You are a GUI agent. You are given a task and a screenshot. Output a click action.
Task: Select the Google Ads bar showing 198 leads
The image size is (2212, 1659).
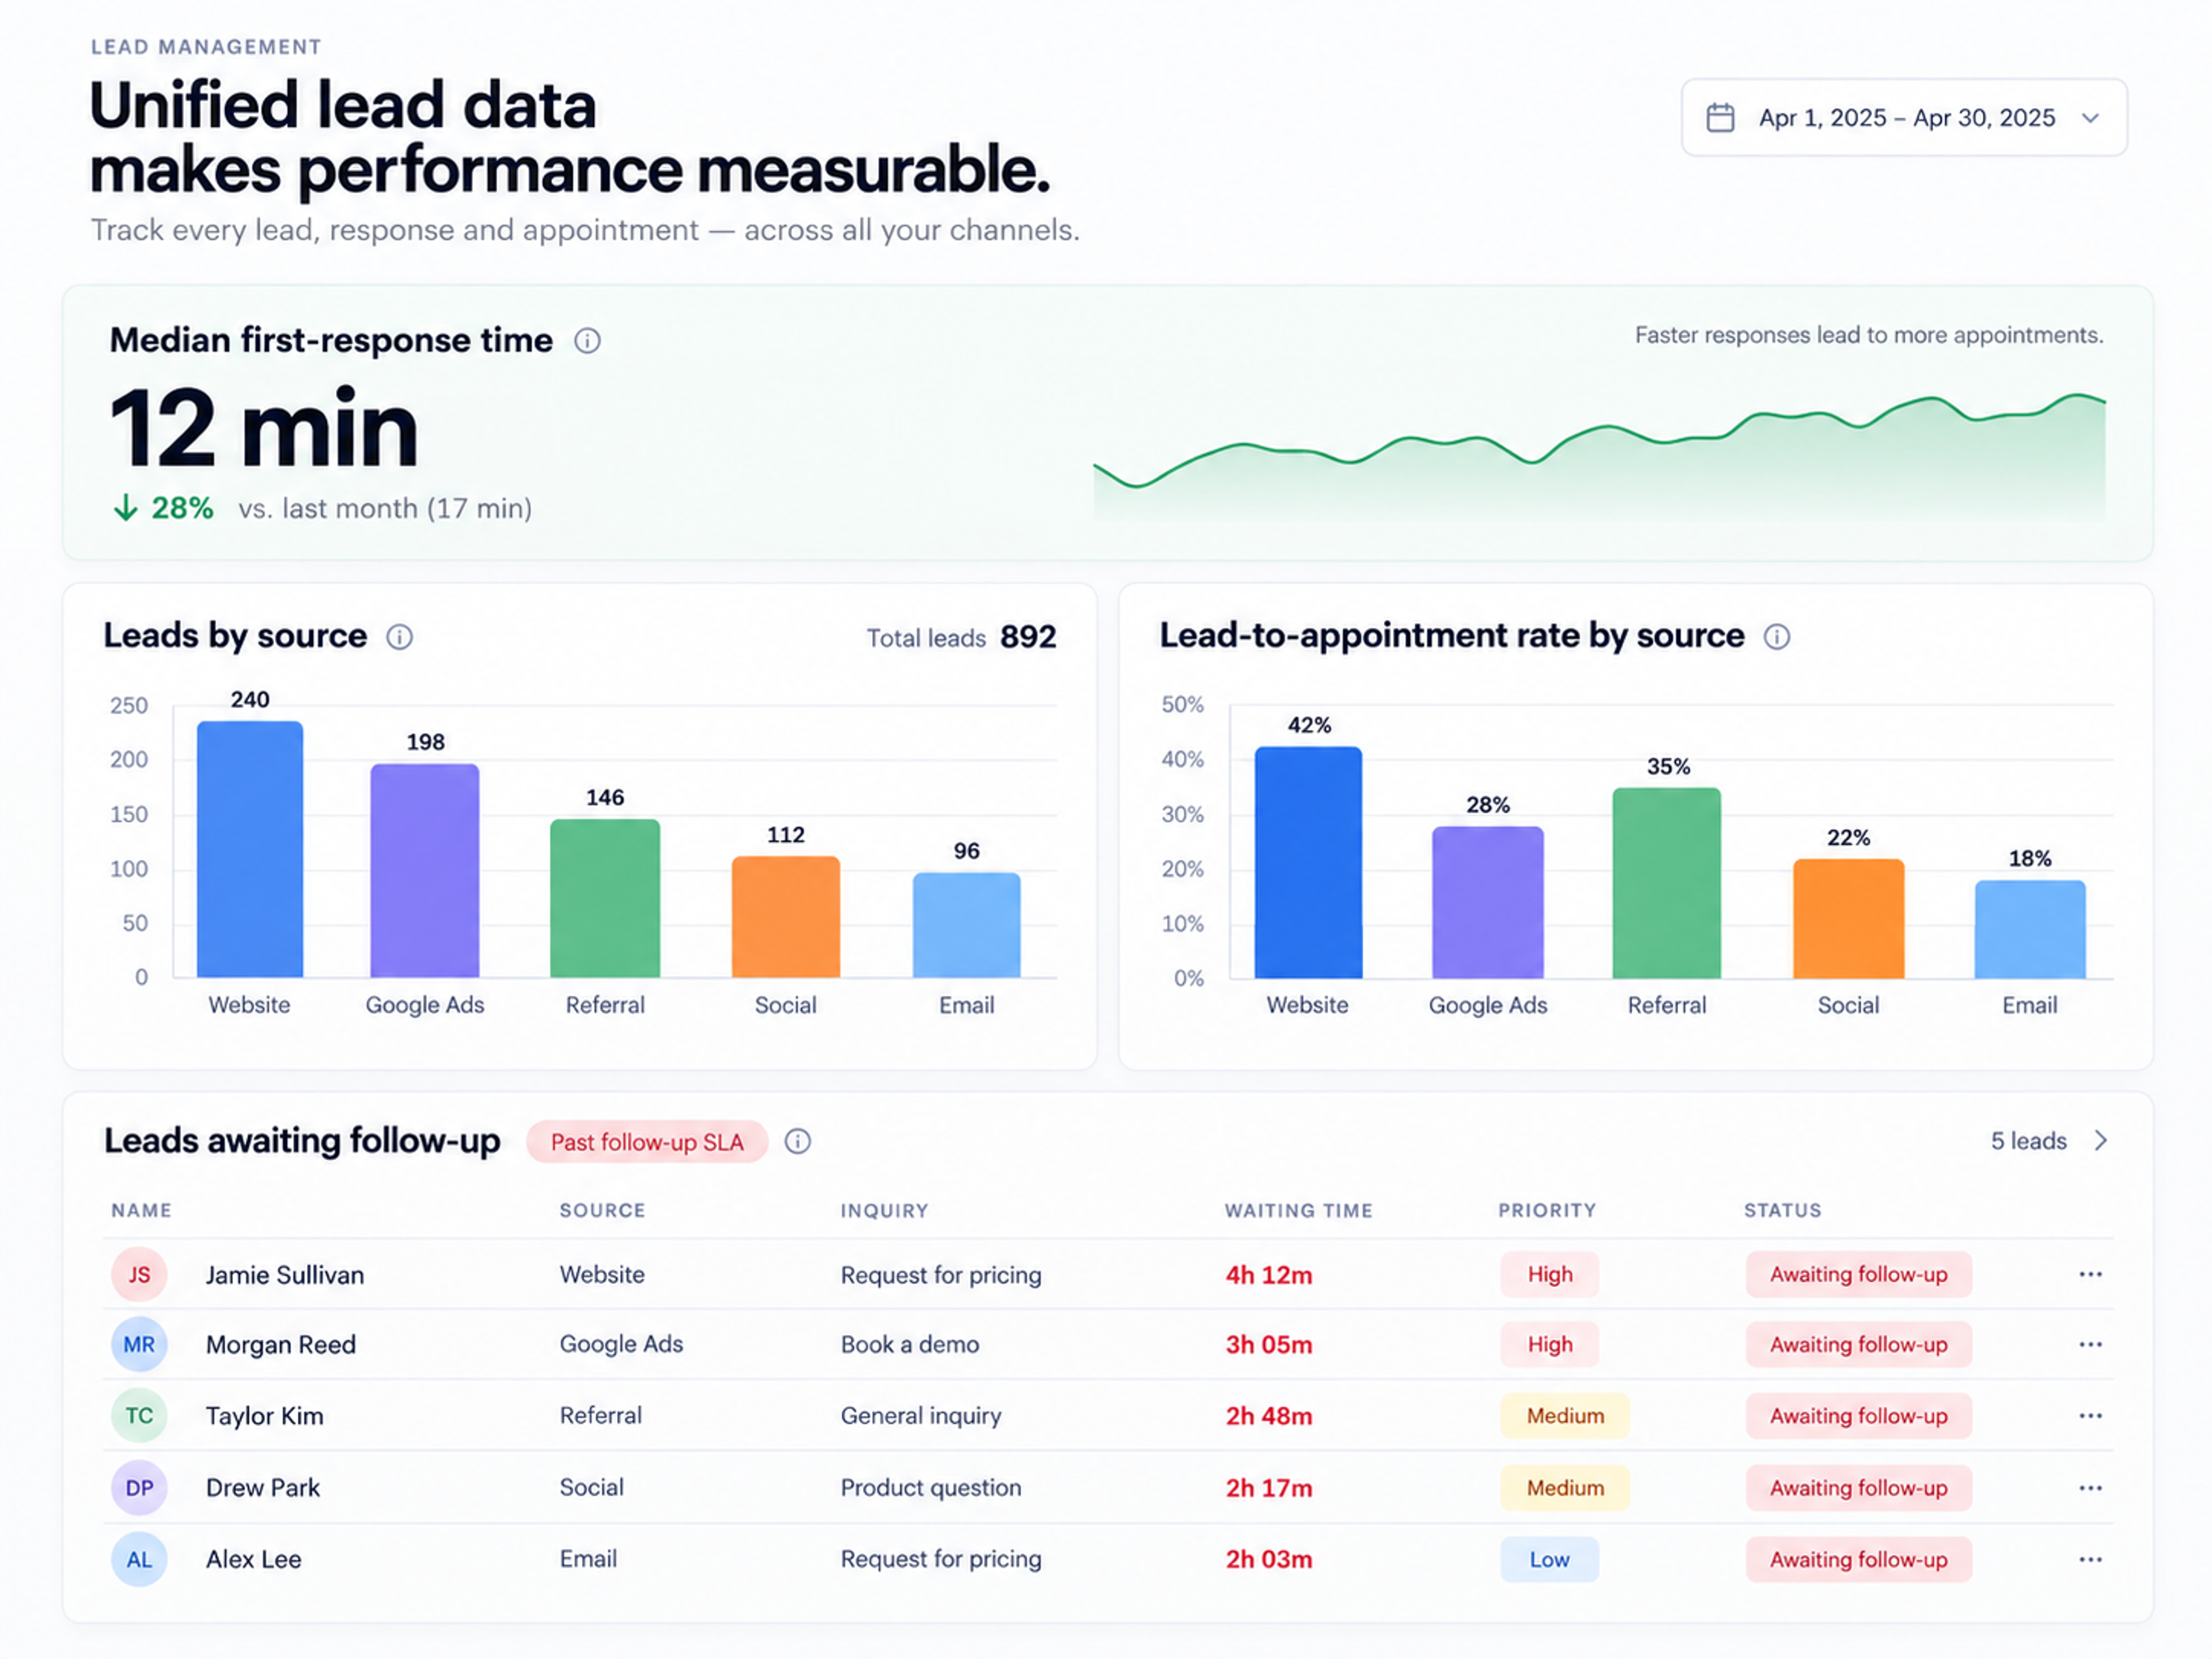[425, 870]
